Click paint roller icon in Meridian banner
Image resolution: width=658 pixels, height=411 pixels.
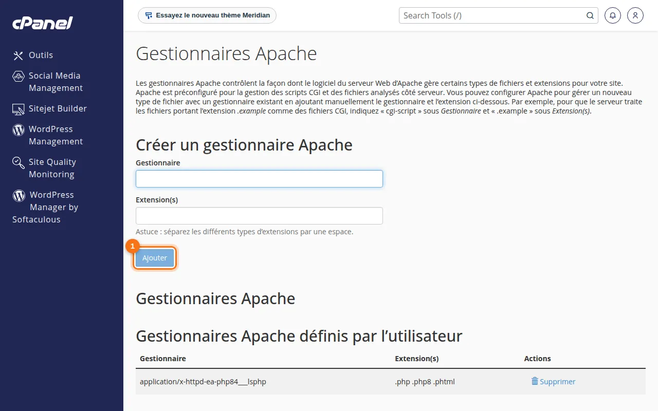[x=149, y=15]
